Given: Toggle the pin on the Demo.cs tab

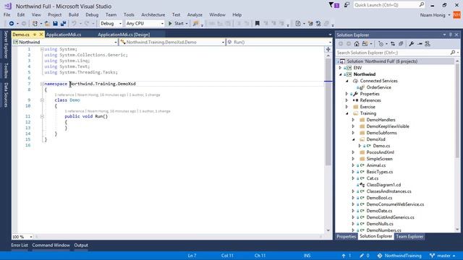Looking at the screenshot, I should pyautogui.click(x=35, y=35).
